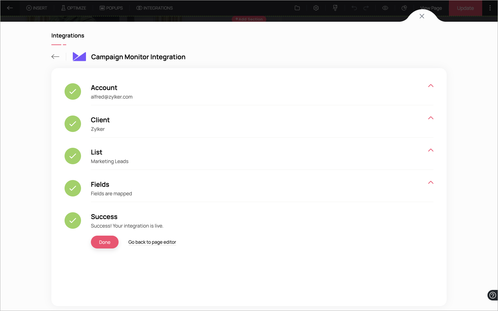Click the View Page link
498x311 pixels.
[431, 8]
